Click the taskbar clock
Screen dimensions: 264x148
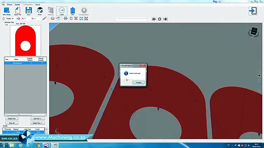point(256,145)
